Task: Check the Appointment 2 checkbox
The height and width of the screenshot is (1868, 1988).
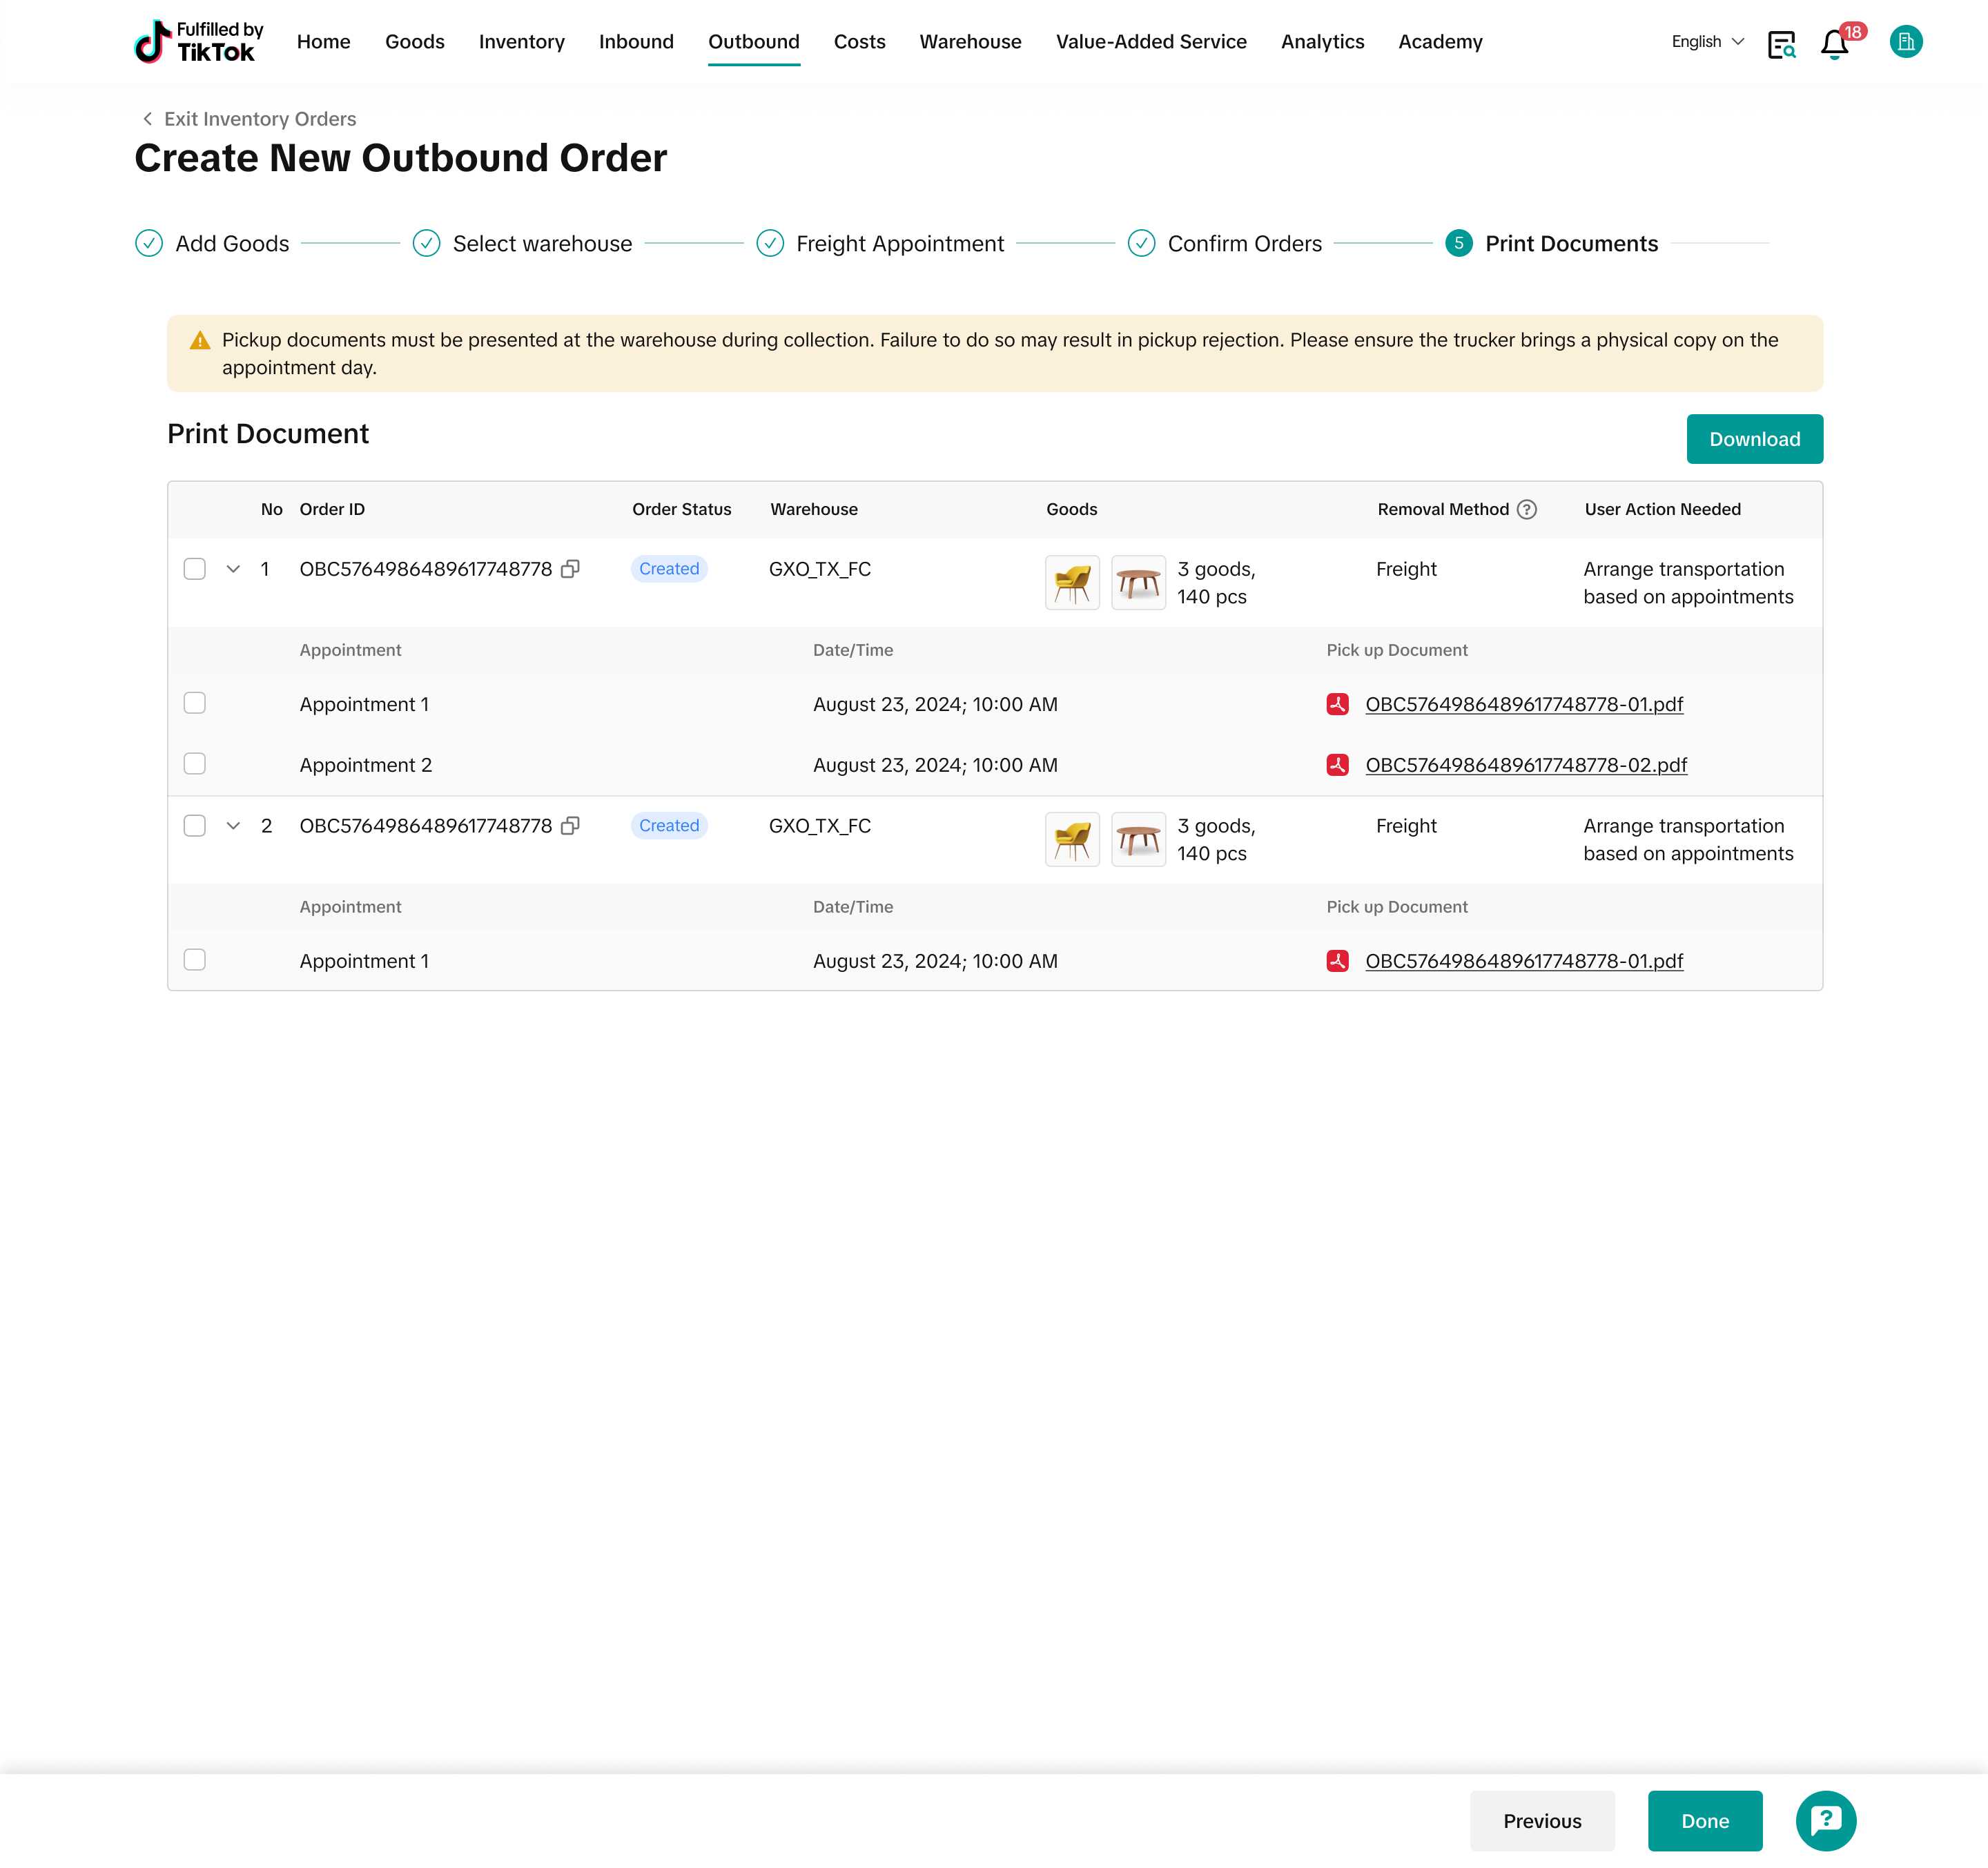Action: 195,764
